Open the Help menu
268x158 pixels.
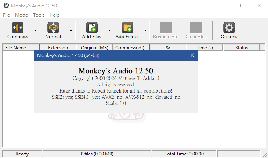55,15
